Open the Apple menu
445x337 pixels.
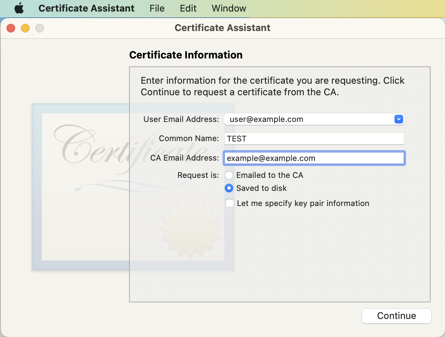click(x=19, y=8)
